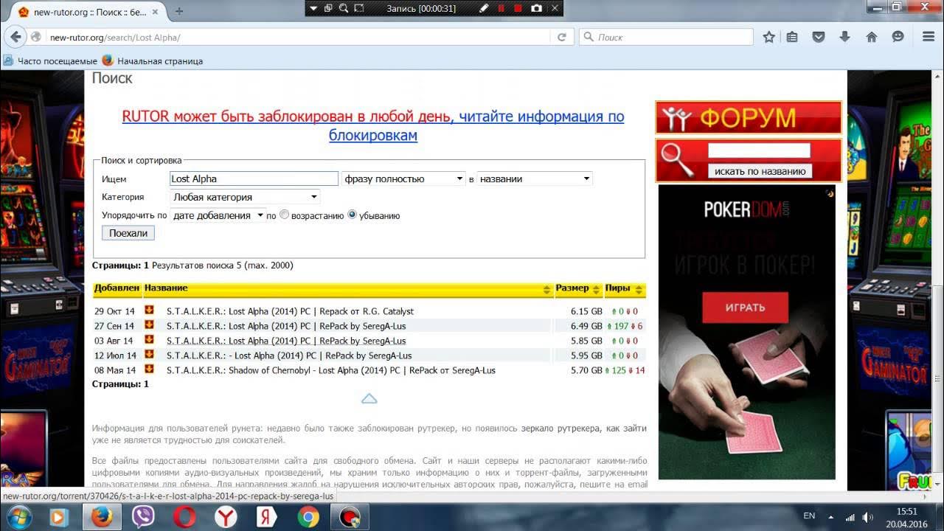Bookmark this page with the star icon
Viewport: 944px width, 531px height.
coord(769,37)
